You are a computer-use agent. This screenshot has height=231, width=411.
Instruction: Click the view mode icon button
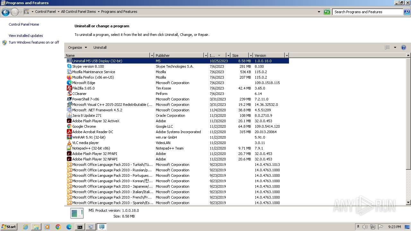(x=387, y=47)
